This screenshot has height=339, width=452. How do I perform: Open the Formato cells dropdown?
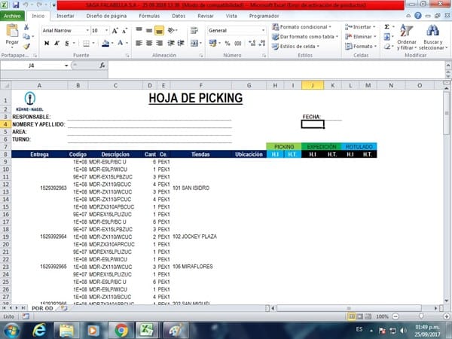(x=361, y=46)
